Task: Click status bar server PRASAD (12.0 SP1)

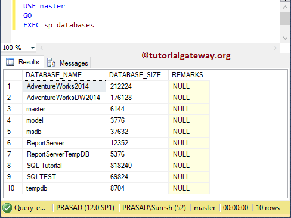Action: pos(85,208)
